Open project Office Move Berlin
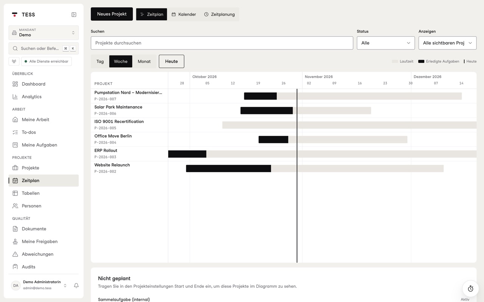This screenshot has width=484, height=302. click(113, 136)
